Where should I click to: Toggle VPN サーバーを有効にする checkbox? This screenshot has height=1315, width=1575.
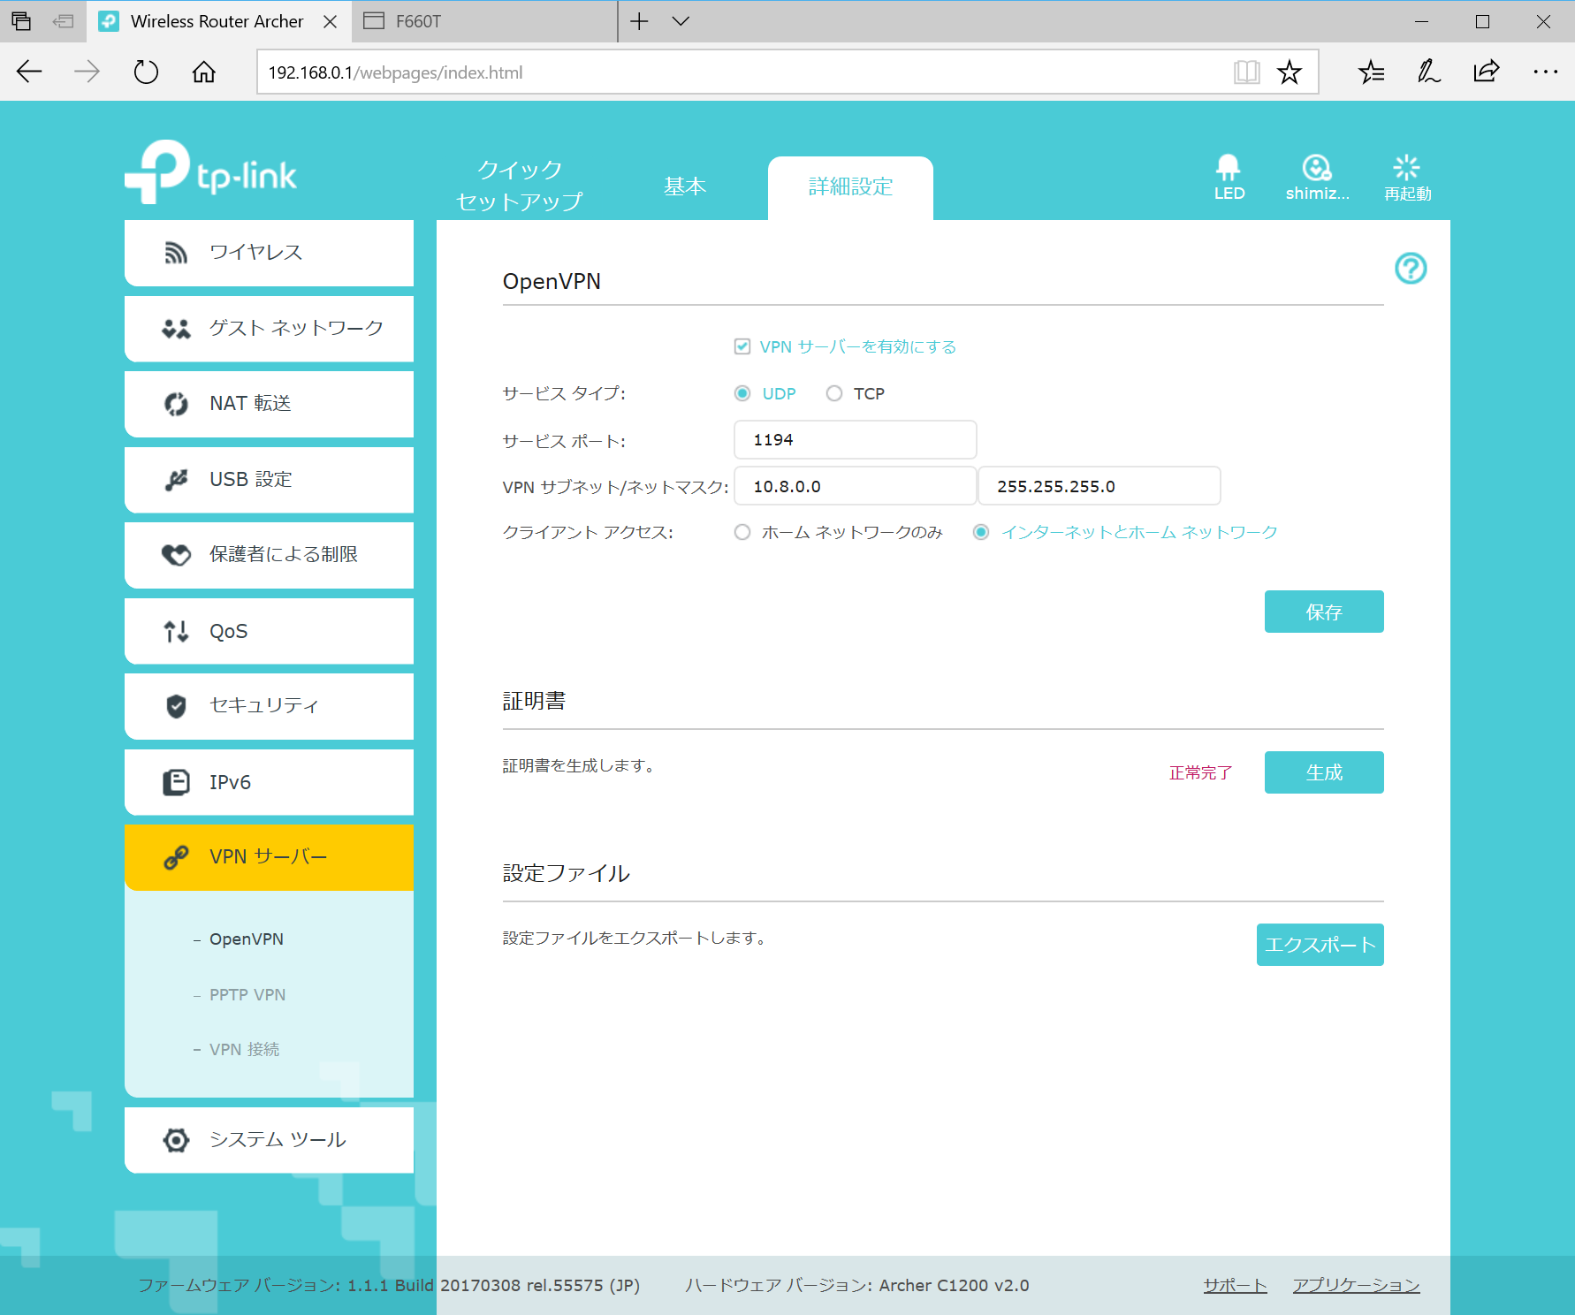coord(742,346)
